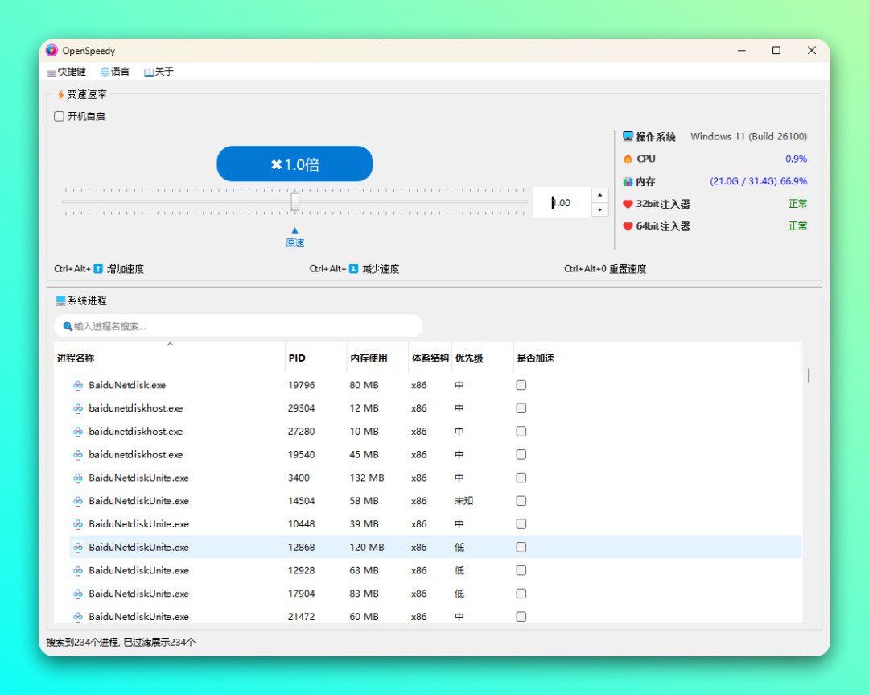Image resolution: width=869 pixels, height=695 pixels.
Task: Decrease speed value with down arrow
Action: [x=599, y=209]
